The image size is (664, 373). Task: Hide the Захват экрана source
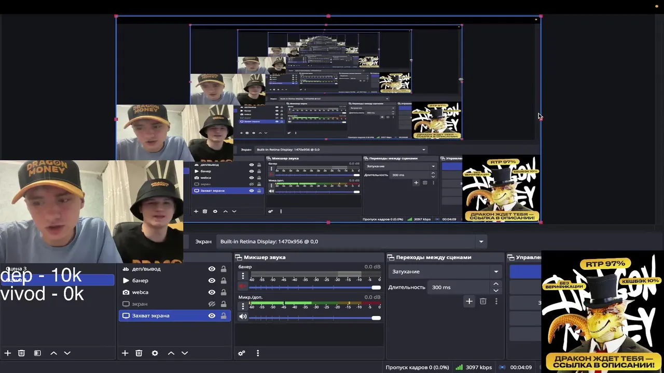tap(212, 315)
